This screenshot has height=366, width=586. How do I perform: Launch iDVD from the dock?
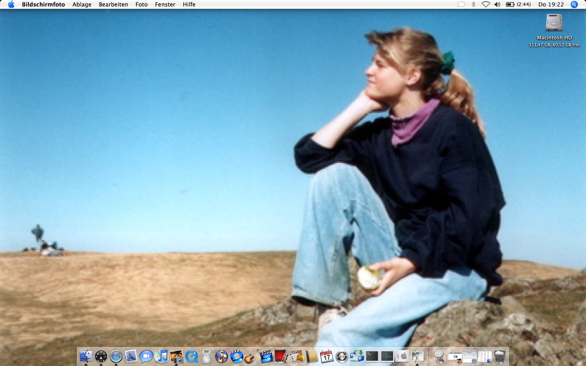[x=236, y=357]
